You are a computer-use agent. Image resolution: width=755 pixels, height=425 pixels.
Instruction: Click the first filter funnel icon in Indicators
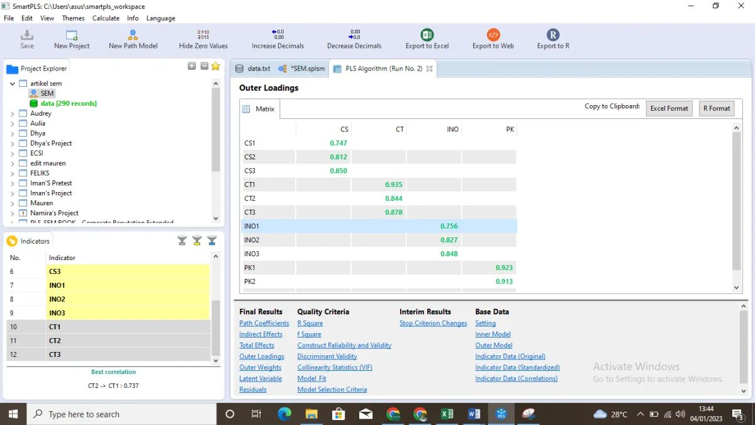click(x=182, y=241)
